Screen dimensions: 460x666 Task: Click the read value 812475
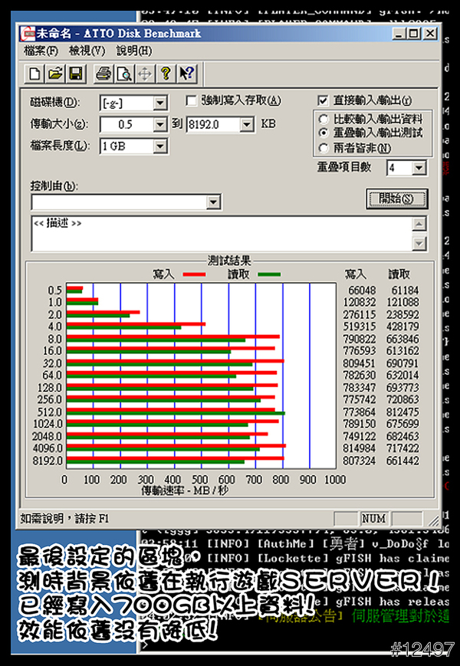click(402, 412)
